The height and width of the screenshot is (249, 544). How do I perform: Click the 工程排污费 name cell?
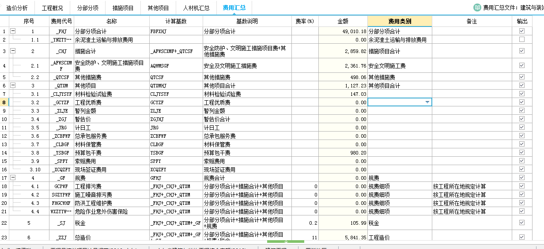pos(112,186)
